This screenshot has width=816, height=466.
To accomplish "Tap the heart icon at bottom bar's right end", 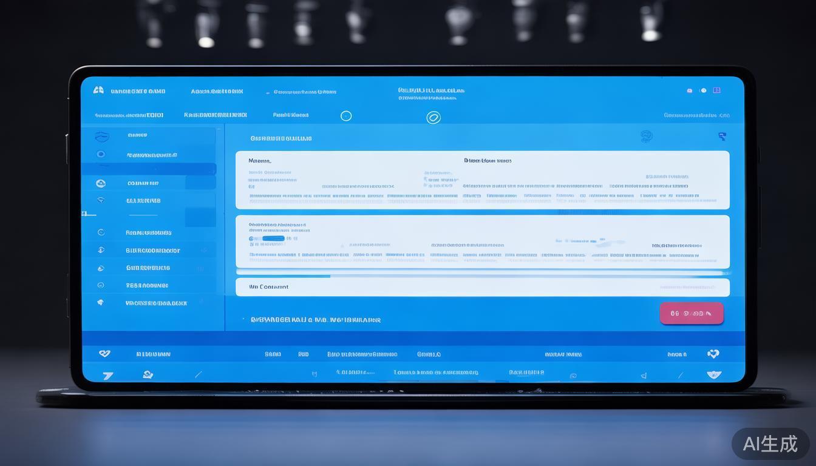I will pyautogui.click(x=713, y=354).
